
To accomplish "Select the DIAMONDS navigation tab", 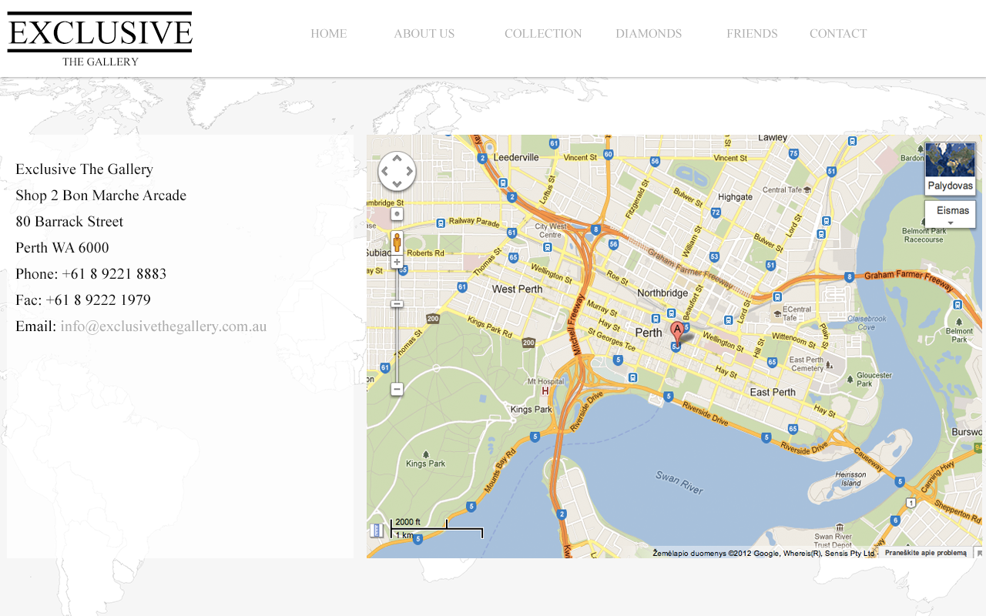I will pyautogui.click(x=649, y=34).
